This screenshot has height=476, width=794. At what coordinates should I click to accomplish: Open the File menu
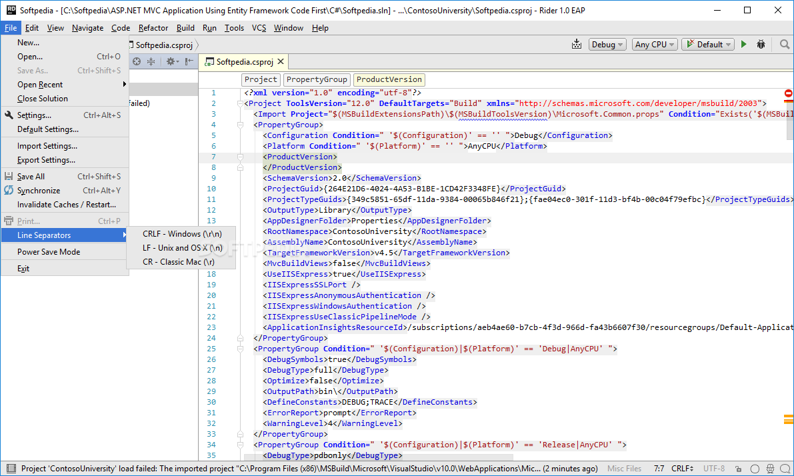pos(11,28)
